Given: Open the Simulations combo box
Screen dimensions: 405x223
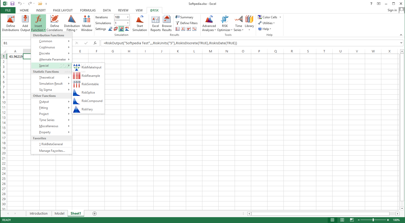Looking at the screenshot, I should [122, 23].
